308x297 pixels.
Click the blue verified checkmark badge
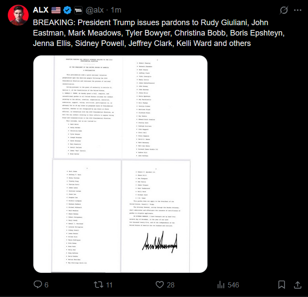click(x=68, y=10)
